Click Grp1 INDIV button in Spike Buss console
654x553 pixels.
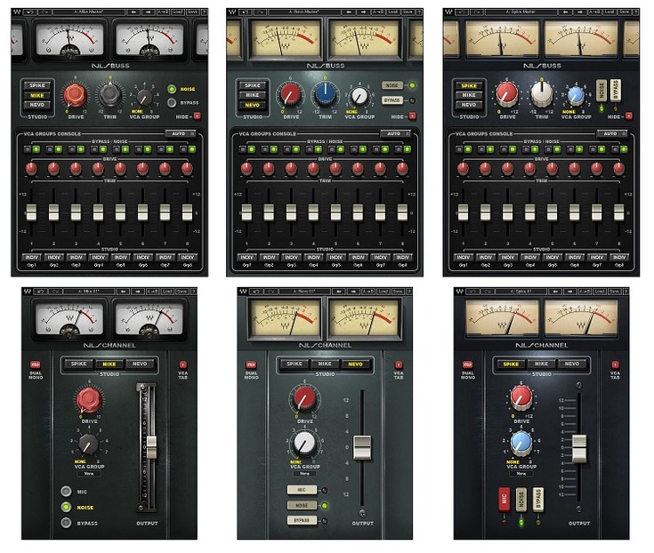tap(463, 258)
